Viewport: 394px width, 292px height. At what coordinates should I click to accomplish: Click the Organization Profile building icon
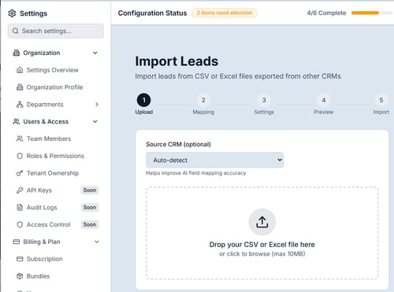tap(20, 87)
